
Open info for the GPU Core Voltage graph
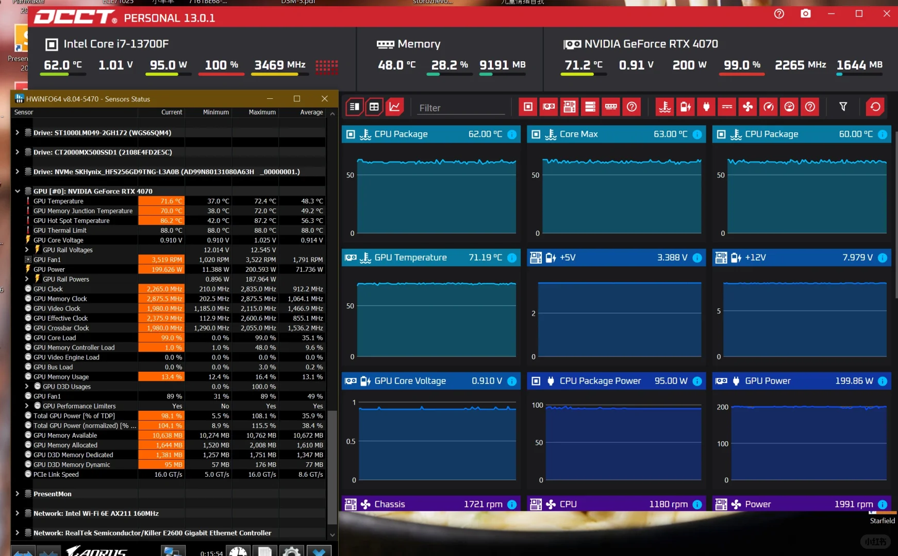(x=512, y=381)
